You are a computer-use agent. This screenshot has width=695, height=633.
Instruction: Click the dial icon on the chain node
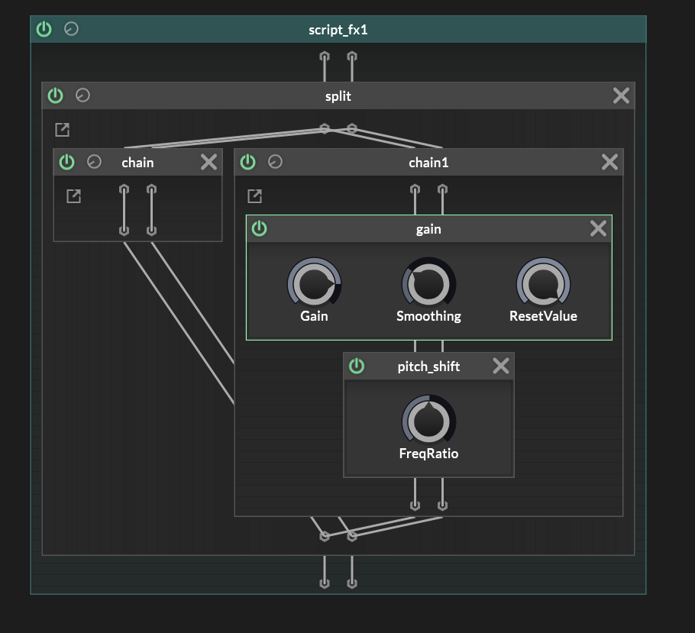(x=94, y=162)
